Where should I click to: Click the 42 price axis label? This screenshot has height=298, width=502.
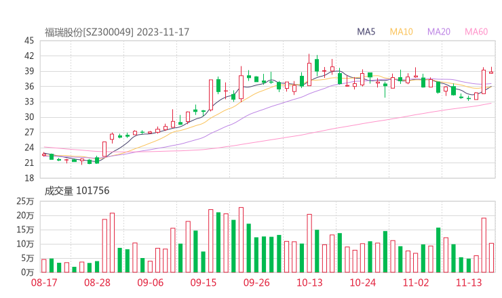(29, 56)
